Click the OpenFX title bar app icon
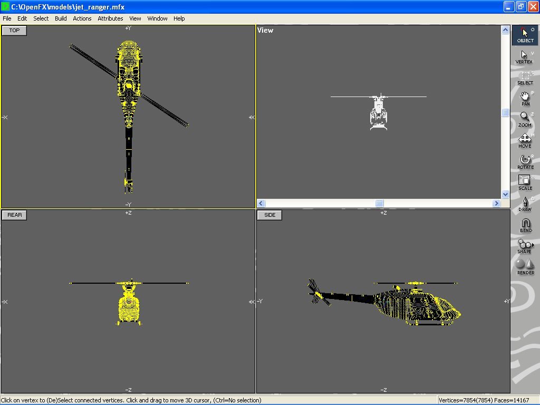This screenshot has width=540, height=405. coord(5,6)
